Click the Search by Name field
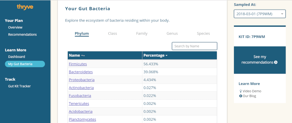Viewport: 292px width, 123px height. coord(194,46)
